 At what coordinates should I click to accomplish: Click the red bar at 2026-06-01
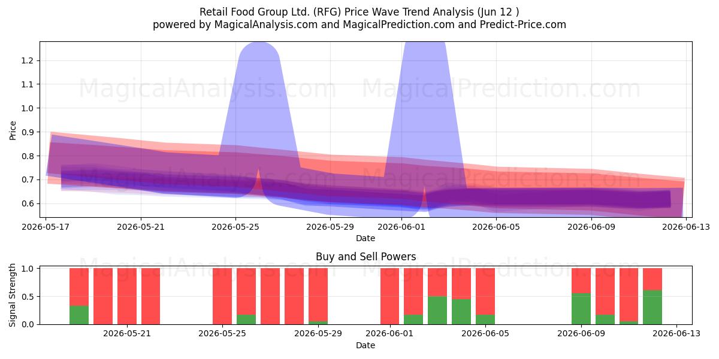pos(389,296)
